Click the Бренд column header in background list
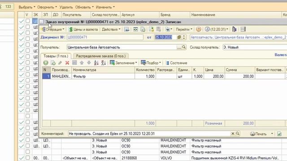The image size is (287, 161). click(x=174, y=15)
